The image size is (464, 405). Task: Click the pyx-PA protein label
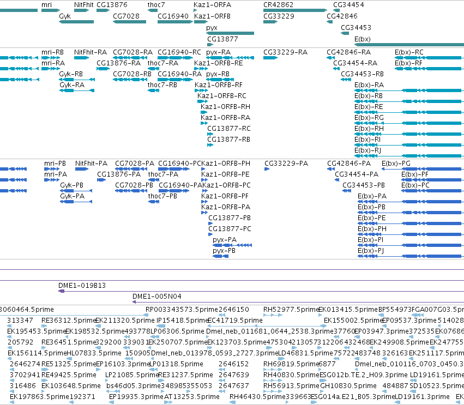pyautogui.click(x=225, y=240)
